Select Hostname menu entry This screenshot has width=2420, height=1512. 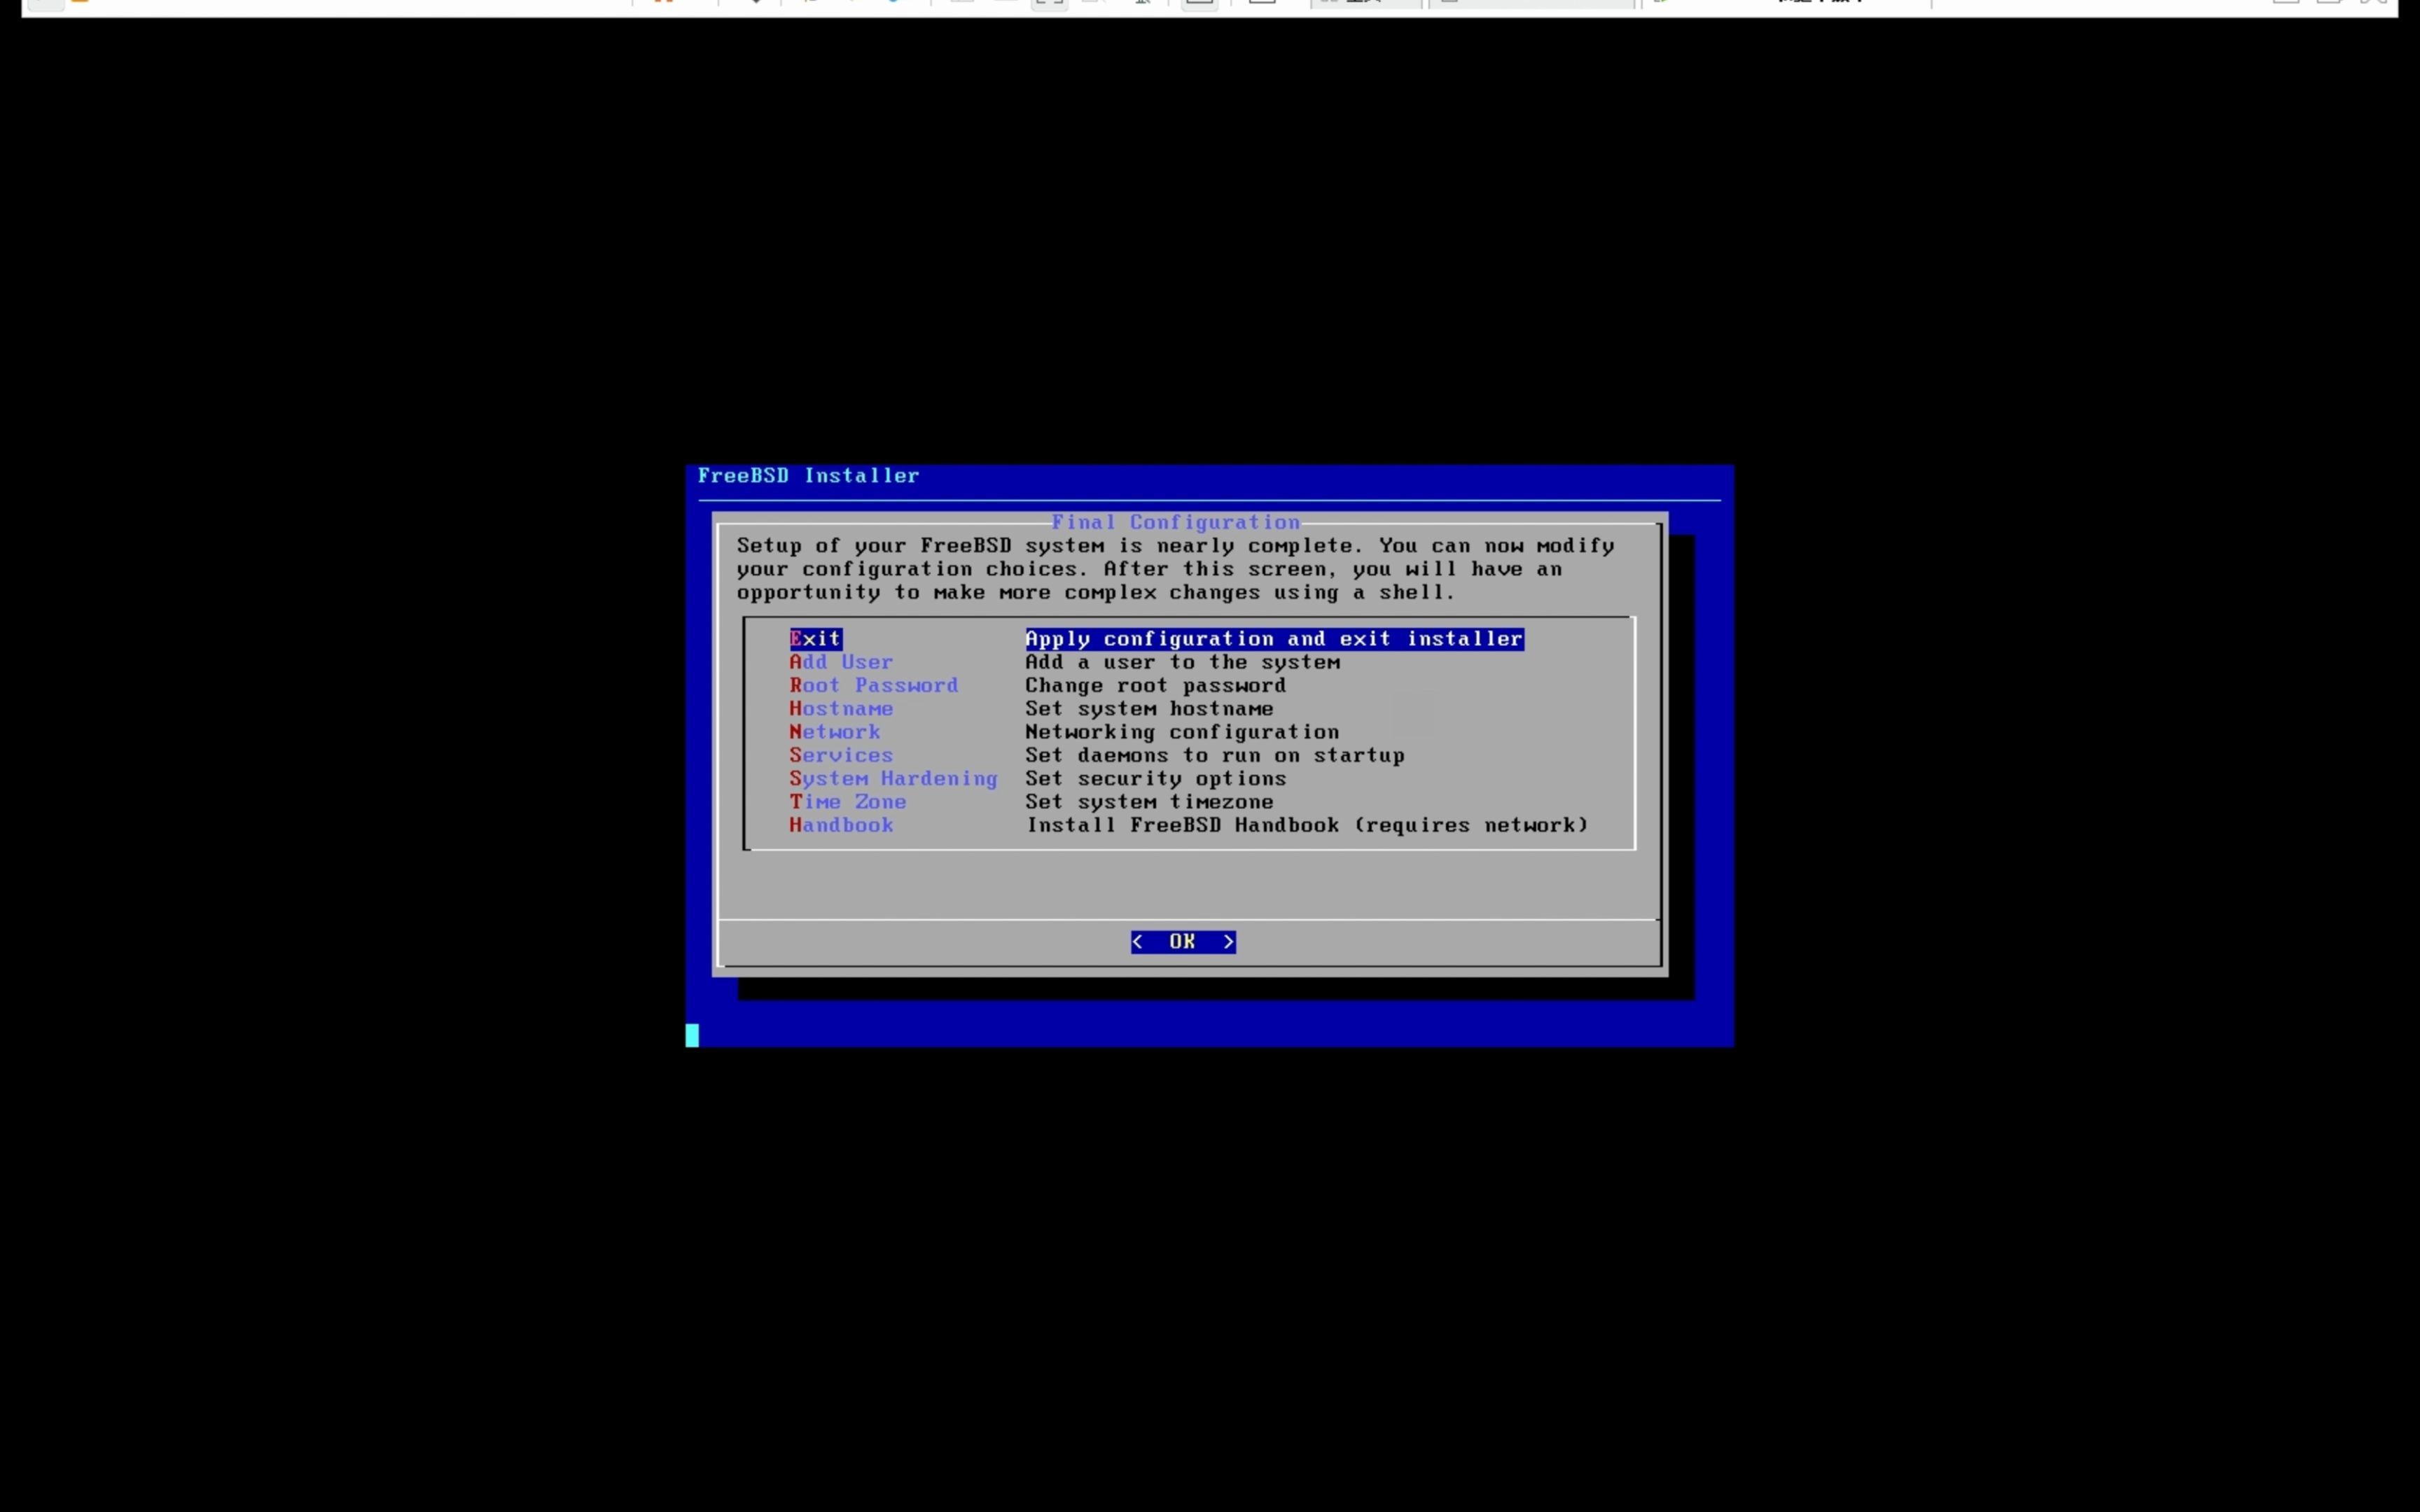(x=840, y=708)
